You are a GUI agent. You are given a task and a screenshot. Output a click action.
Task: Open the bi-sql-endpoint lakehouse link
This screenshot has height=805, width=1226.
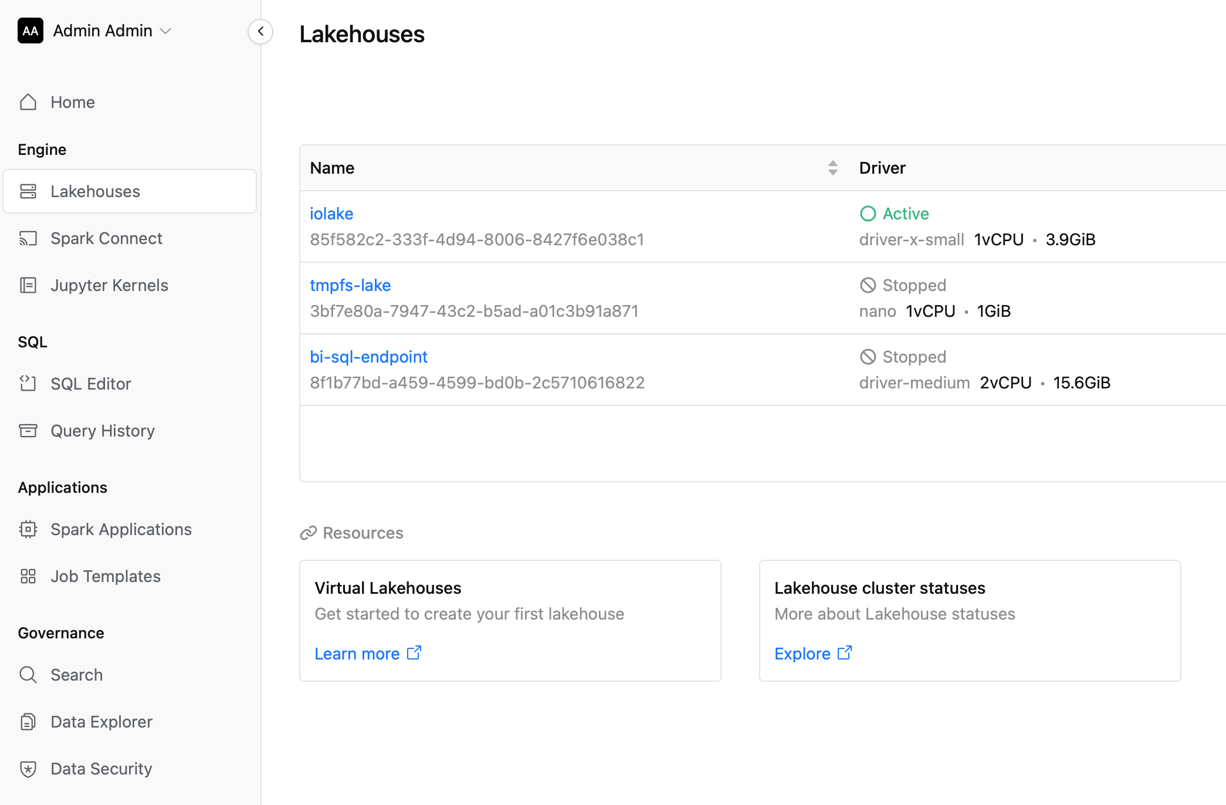(368, 357)
